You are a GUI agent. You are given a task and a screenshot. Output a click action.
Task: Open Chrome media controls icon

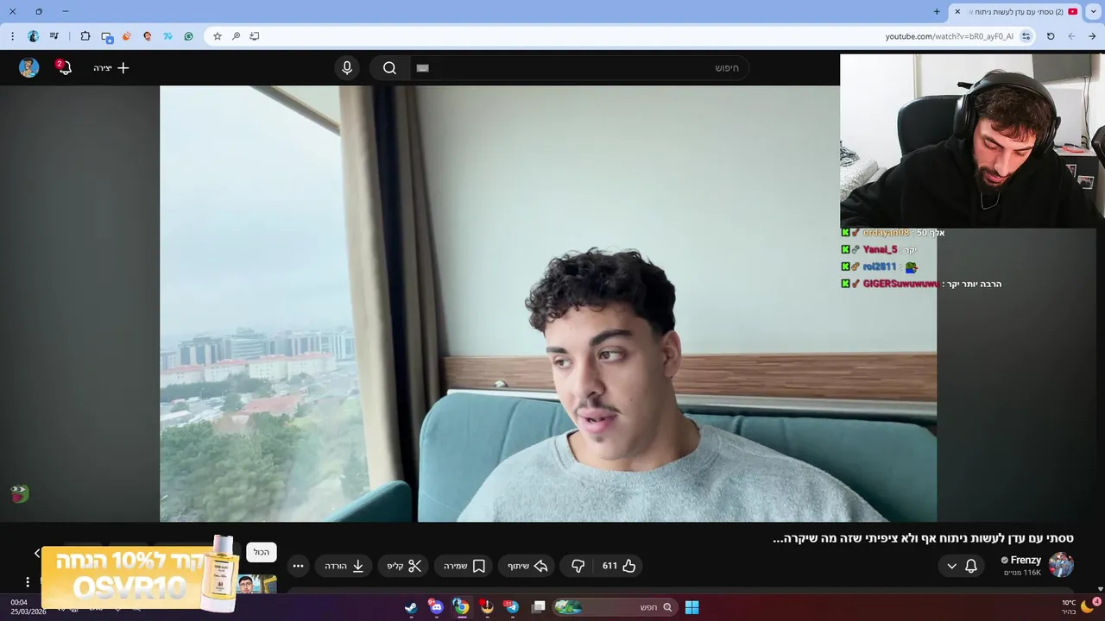click(x=54, y=36)
